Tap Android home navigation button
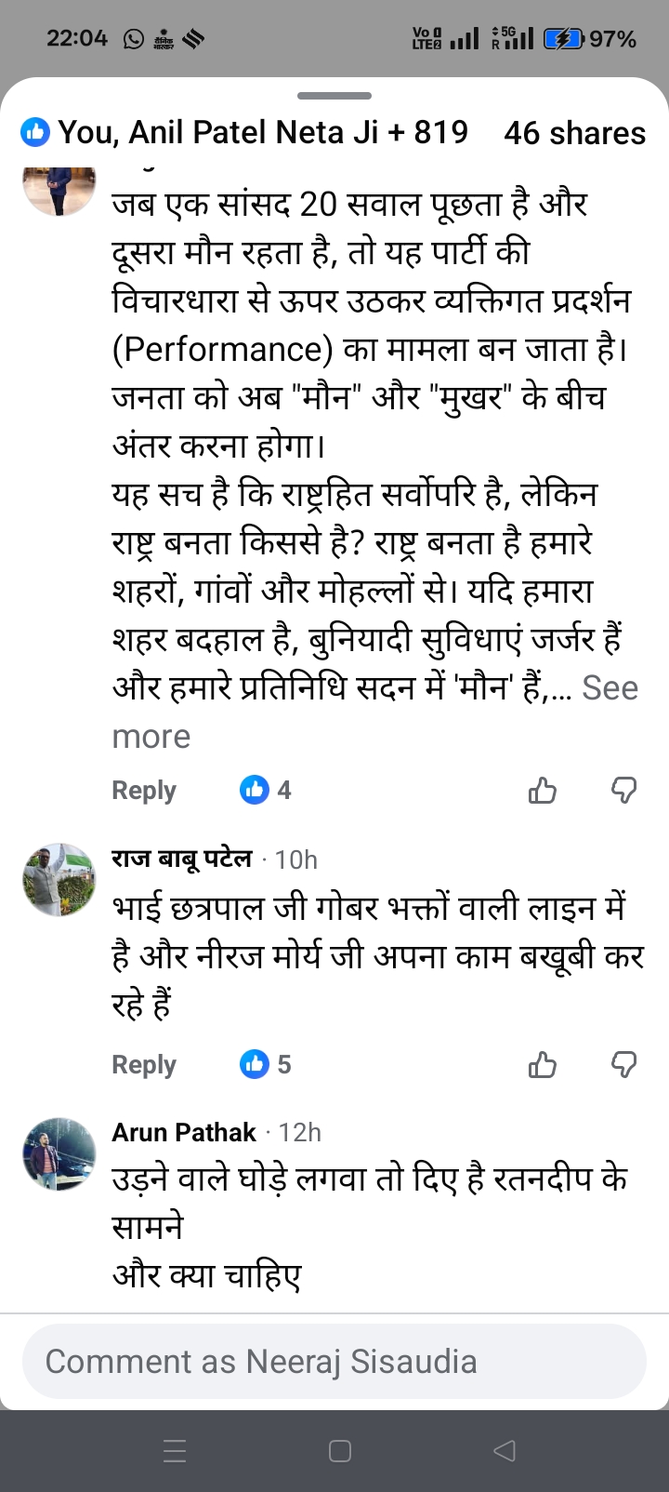Image resolution: width=669 pixels, height=1492 pixels. tap(340, 1450)
